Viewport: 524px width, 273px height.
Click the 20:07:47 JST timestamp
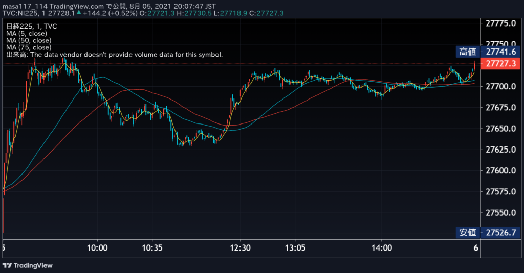(x=195, y=6)
